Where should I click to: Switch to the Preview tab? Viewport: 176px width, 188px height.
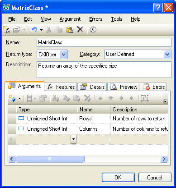pyautogui.click(x=124, y=87)
